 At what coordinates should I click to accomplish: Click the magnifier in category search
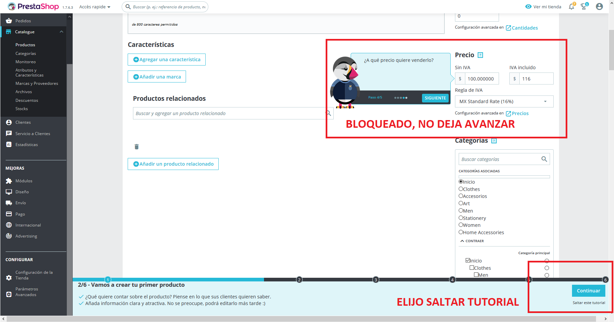544,159
